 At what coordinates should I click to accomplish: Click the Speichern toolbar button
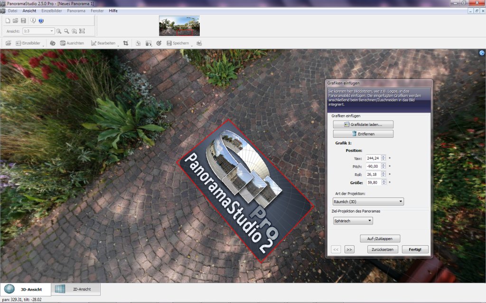(178, 43)
